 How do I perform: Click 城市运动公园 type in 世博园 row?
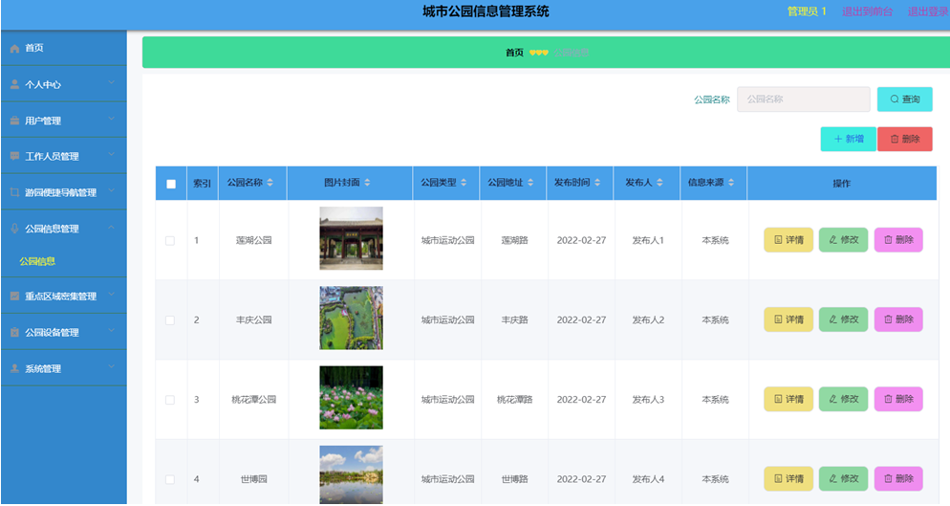[x=447, y=478]
